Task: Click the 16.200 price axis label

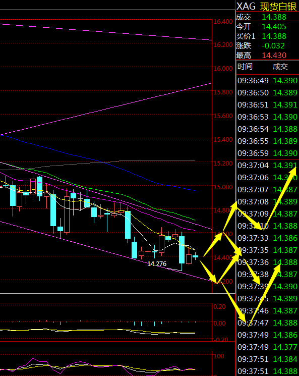Action: [x=223, y=45]
